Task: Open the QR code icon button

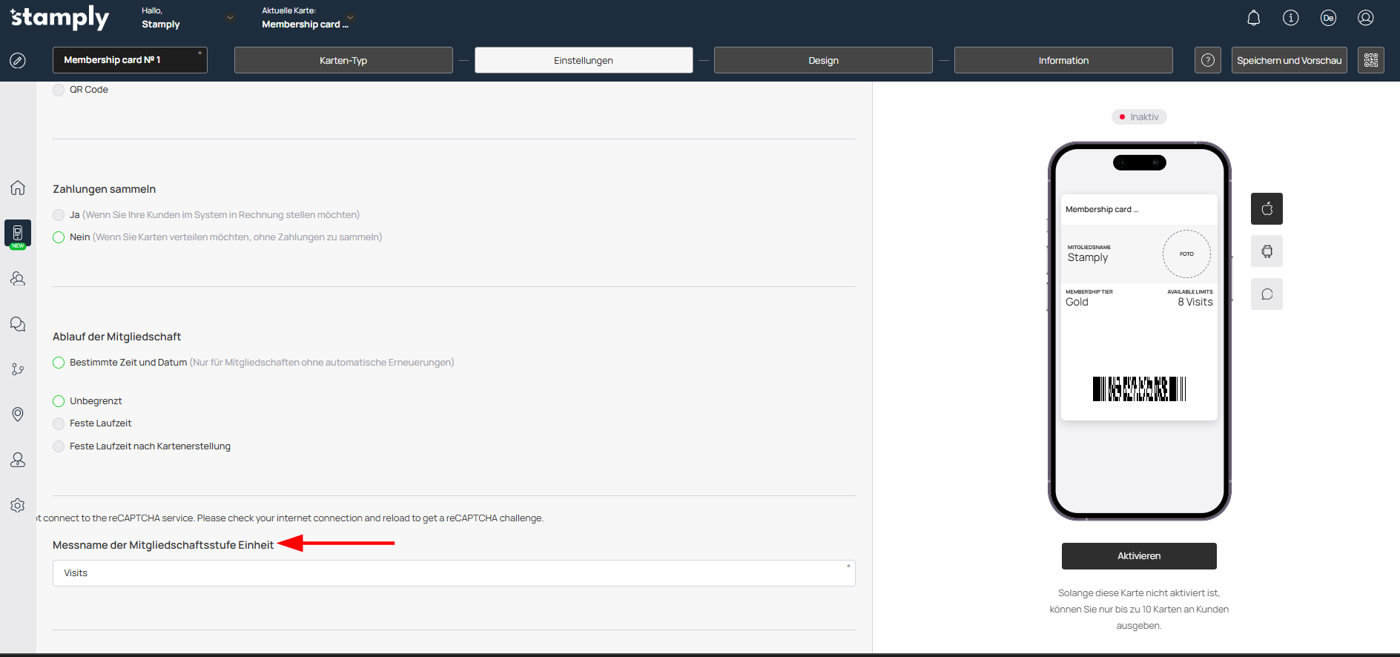Action: click(1370, 60)
